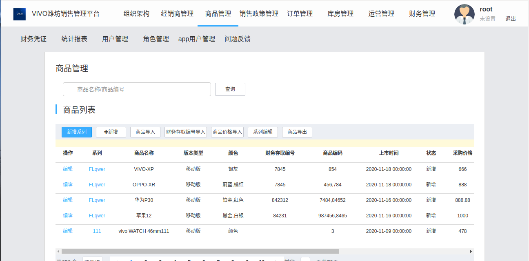Open the 库房管理 menu
Screen dimensions: 529x261
click(340, 14)
